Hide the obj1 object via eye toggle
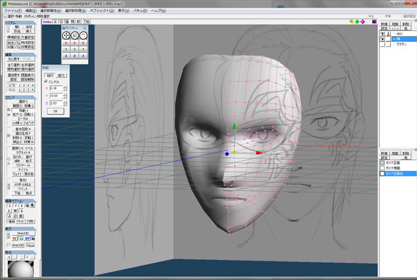This screenshot has height=280, width=417. click(x=382, y=34)
